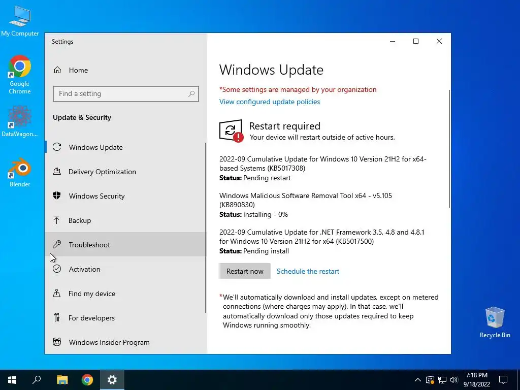This screenshot has height=390, width=520.
Task: Open the notification action center
Action: (503, 380)
